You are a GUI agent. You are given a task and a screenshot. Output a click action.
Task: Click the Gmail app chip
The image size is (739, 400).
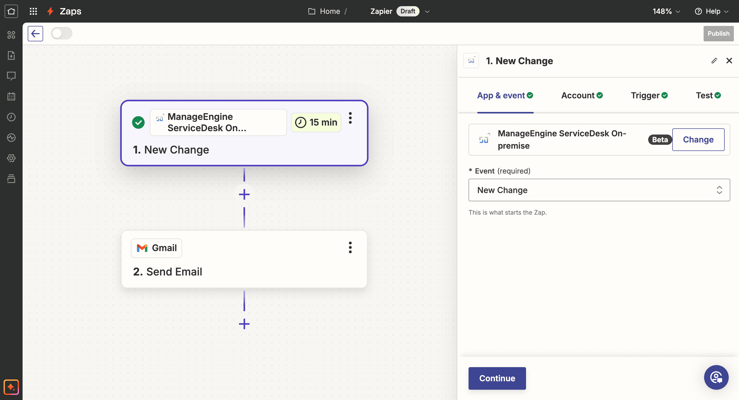(156, 248)
